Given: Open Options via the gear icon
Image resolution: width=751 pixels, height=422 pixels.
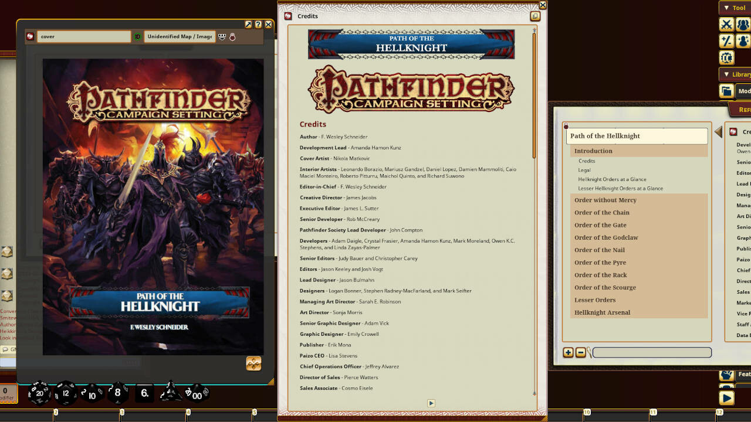Looking at the screenshot, I should tap(726, 57).
